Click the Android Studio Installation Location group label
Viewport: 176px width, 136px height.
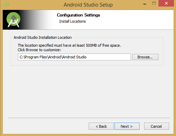[43, 37]
